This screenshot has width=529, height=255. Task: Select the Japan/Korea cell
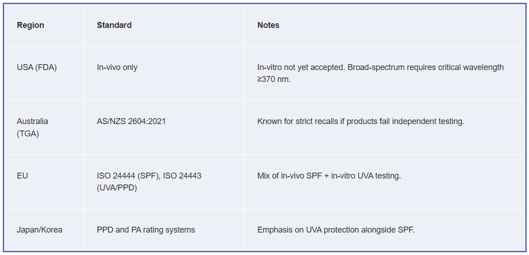39,230
